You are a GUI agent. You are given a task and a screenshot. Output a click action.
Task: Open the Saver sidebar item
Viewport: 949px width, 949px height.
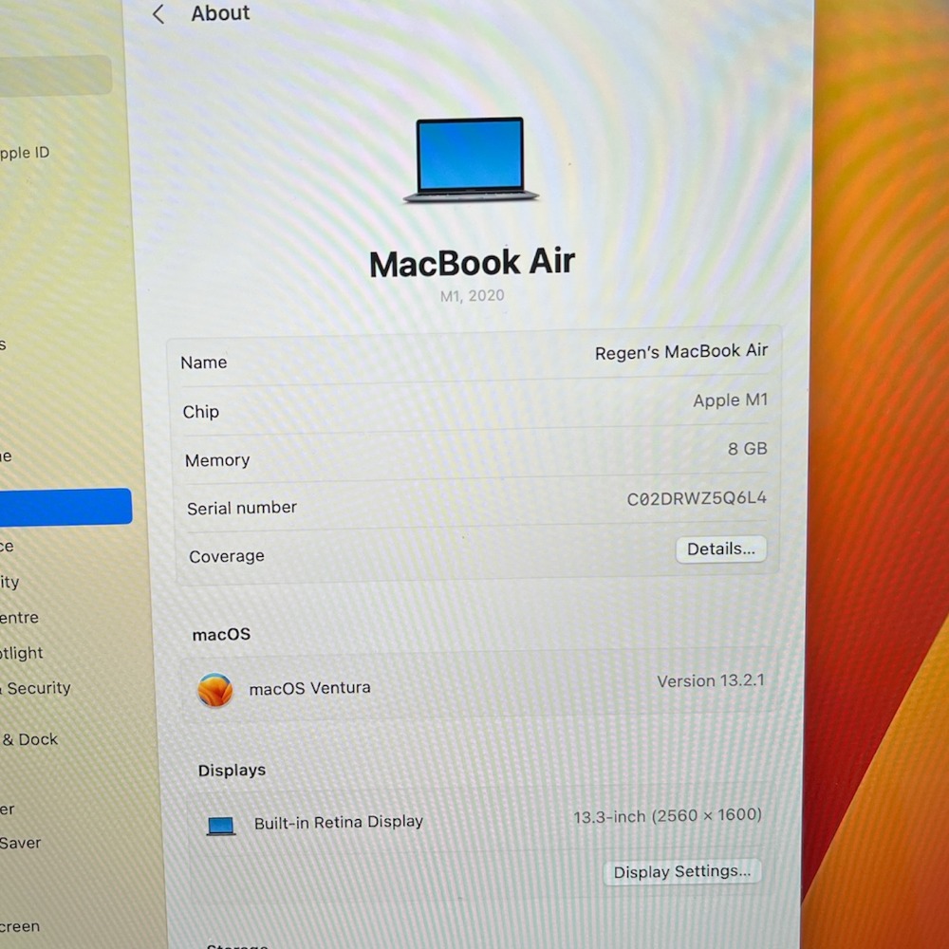[21, 843]
